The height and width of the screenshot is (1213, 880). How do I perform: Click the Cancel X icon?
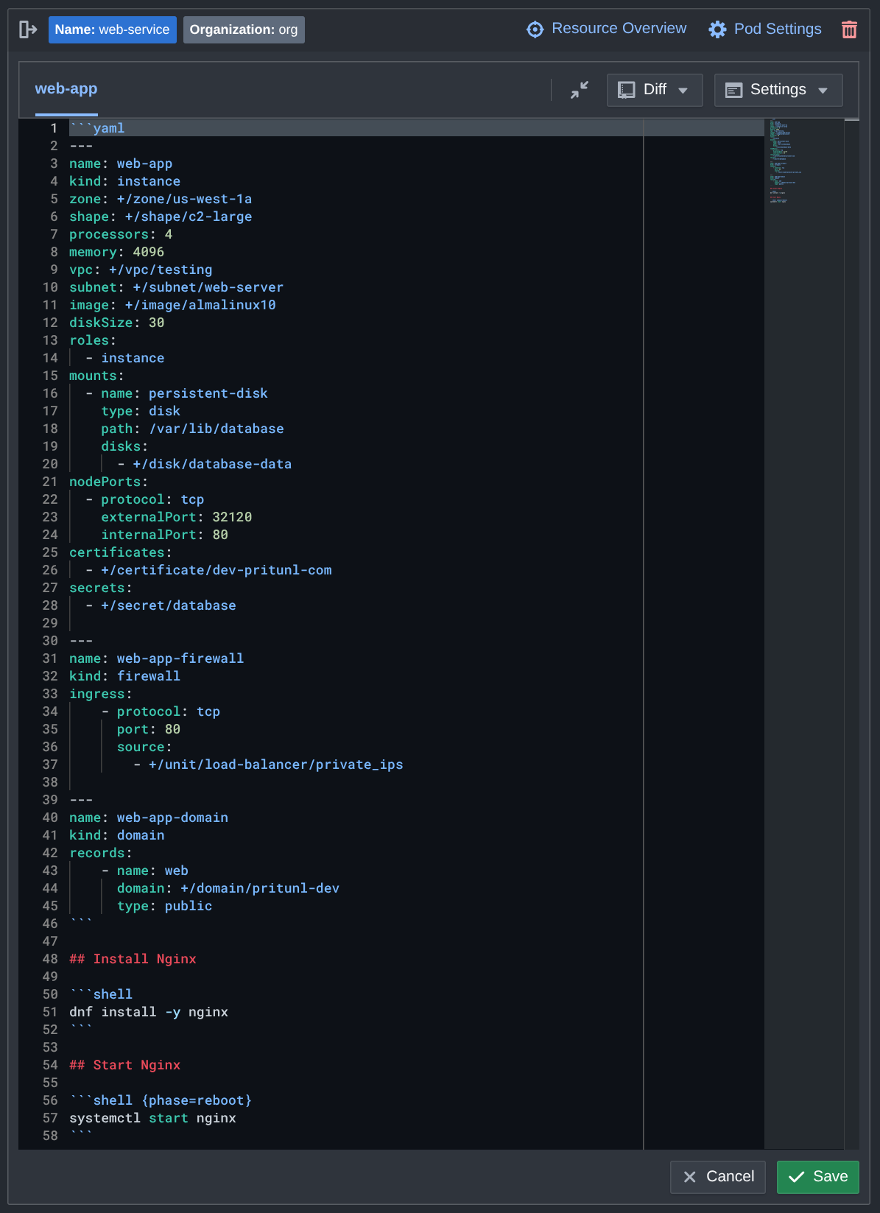pyautogui.click(x=690, y=1177)
